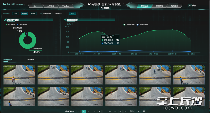This screenshot has width=210, height=113.
Task: Toggle 安全帽检测 legend in donut chart
Action: 12,24
